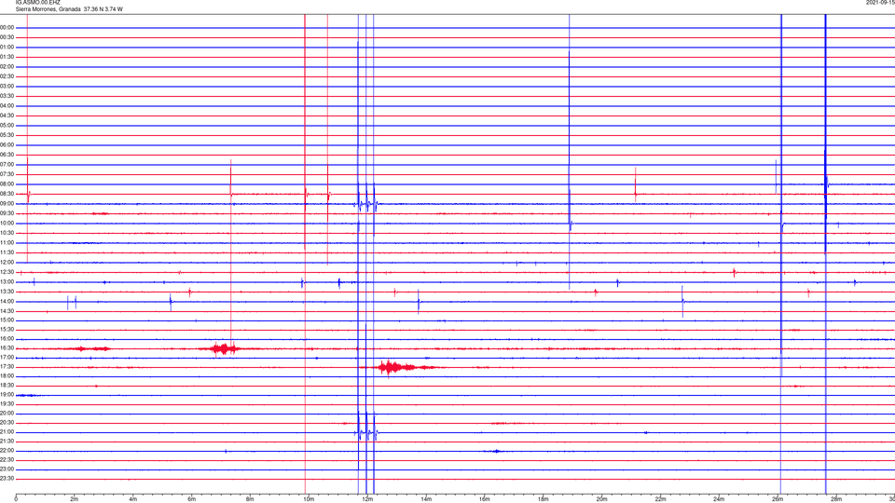
Task: Select the 06:00 trace time label
Action: coord(7,144)
